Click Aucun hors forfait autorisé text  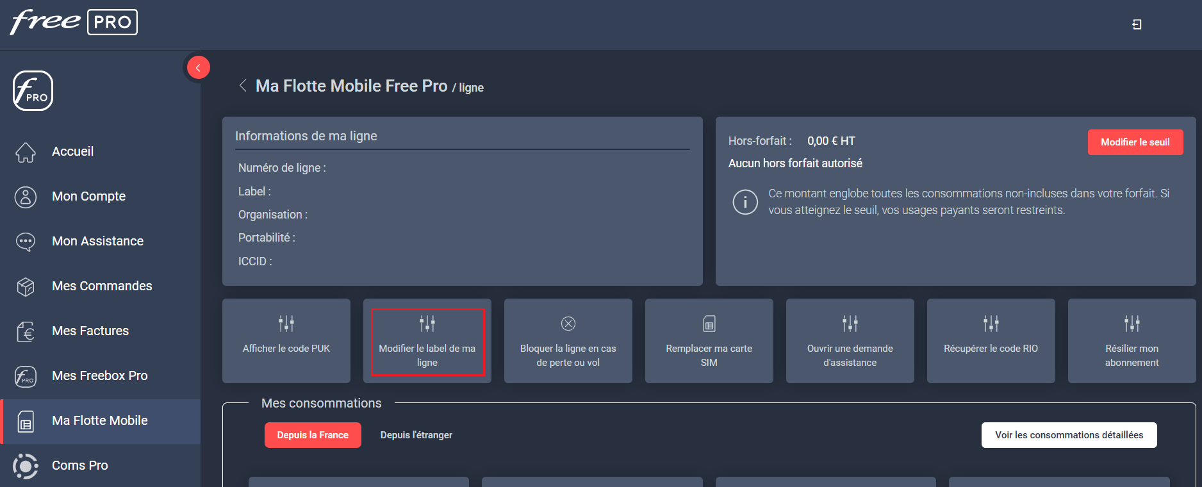[x=795, y=163]
